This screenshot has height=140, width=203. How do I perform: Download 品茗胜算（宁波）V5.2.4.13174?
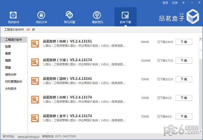pyautogui.click(x=184, y=61)
